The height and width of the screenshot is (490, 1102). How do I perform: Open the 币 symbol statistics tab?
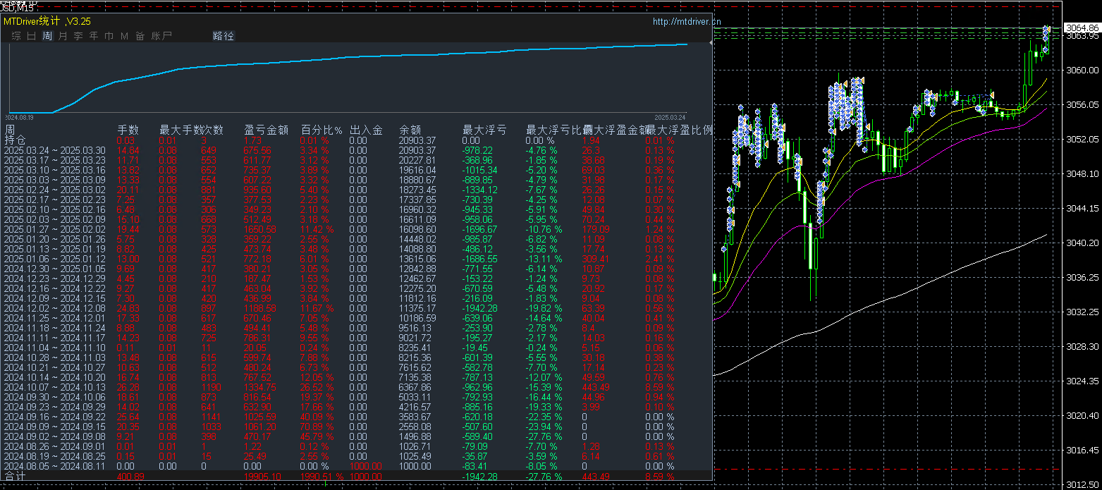click(109, 36)
